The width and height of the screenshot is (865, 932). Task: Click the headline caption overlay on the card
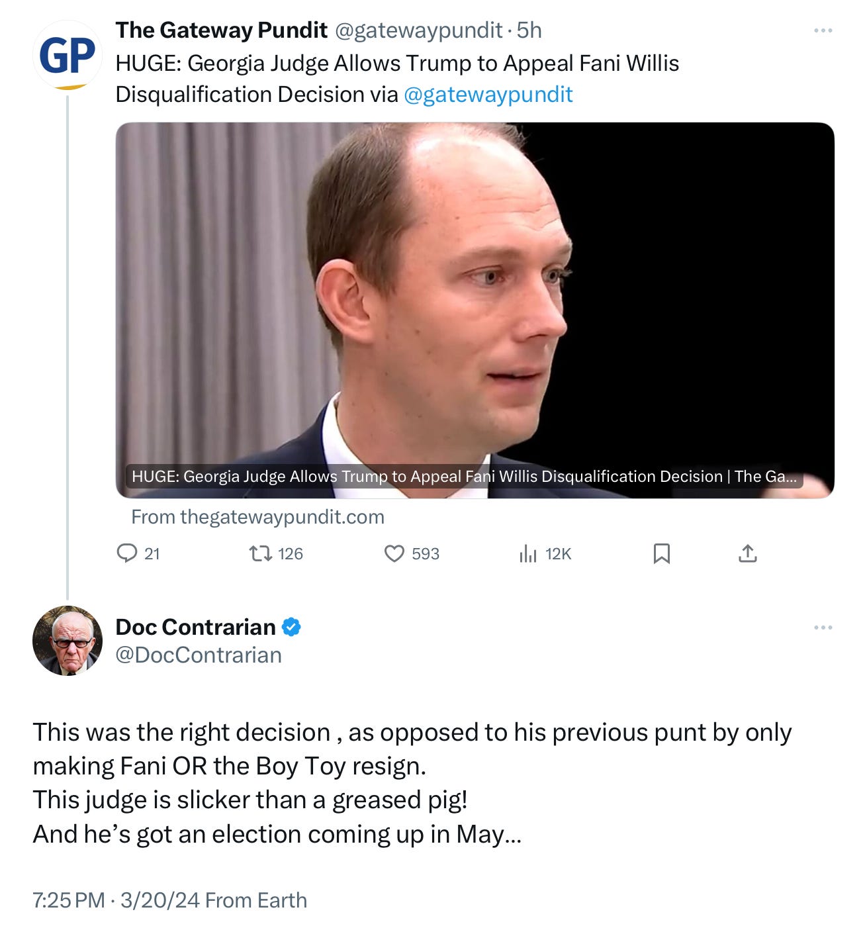click(x=464, y=477)
